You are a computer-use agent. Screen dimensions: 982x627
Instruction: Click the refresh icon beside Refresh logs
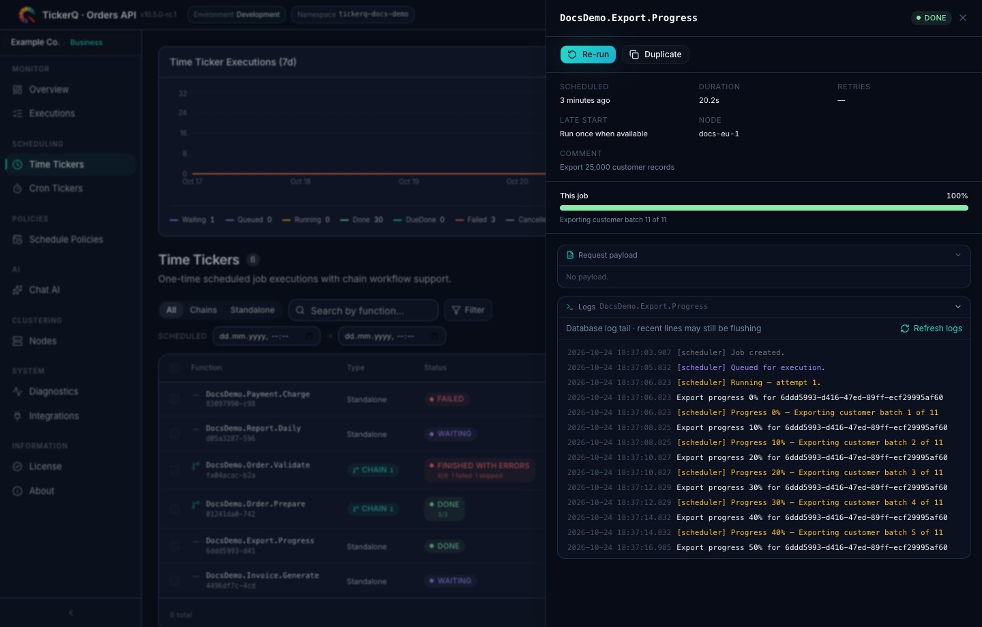click(905, 328)
